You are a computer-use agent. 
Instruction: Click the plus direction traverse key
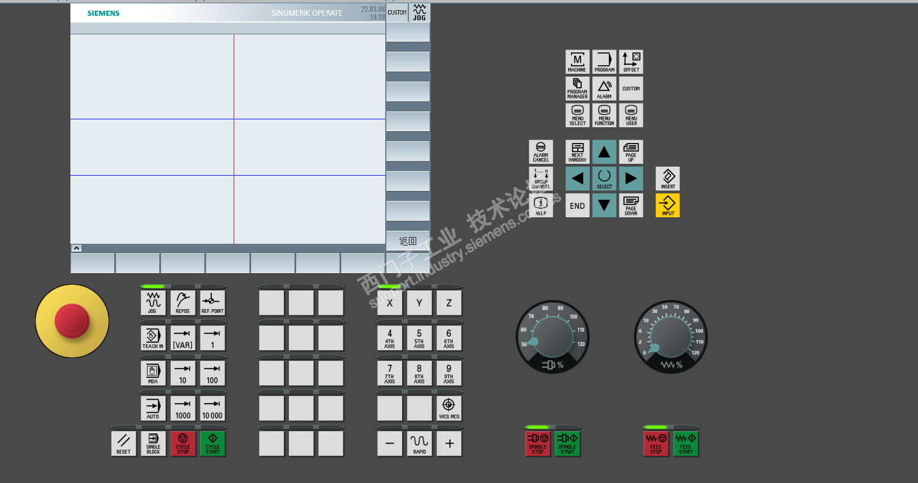click(449, 444)
